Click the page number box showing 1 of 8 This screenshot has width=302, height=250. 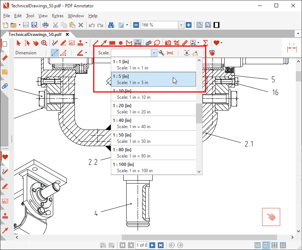(142, 245)
